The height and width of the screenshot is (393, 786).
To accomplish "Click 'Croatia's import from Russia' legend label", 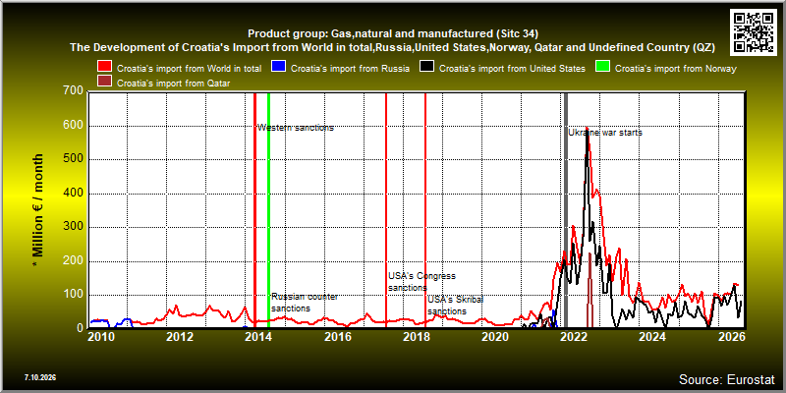I will click(x=350, y=69).
